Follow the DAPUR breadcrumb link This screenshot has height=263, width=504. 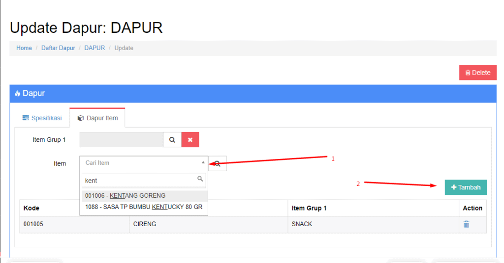(x=94, y=48)
